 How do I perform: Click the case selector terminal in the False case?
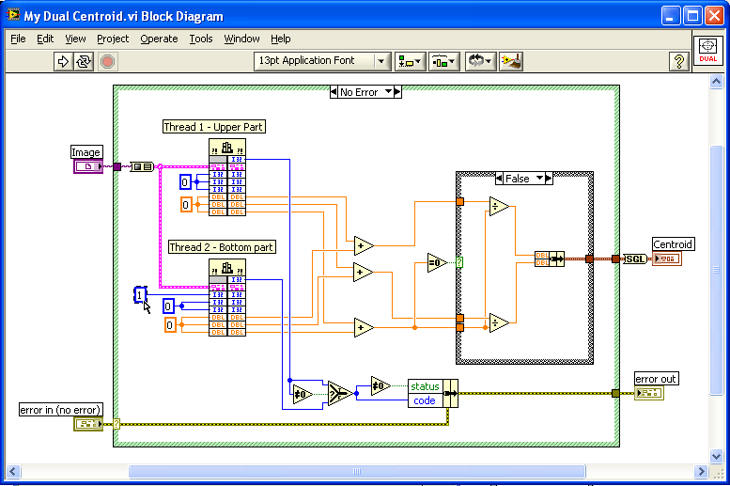[459, 262]
